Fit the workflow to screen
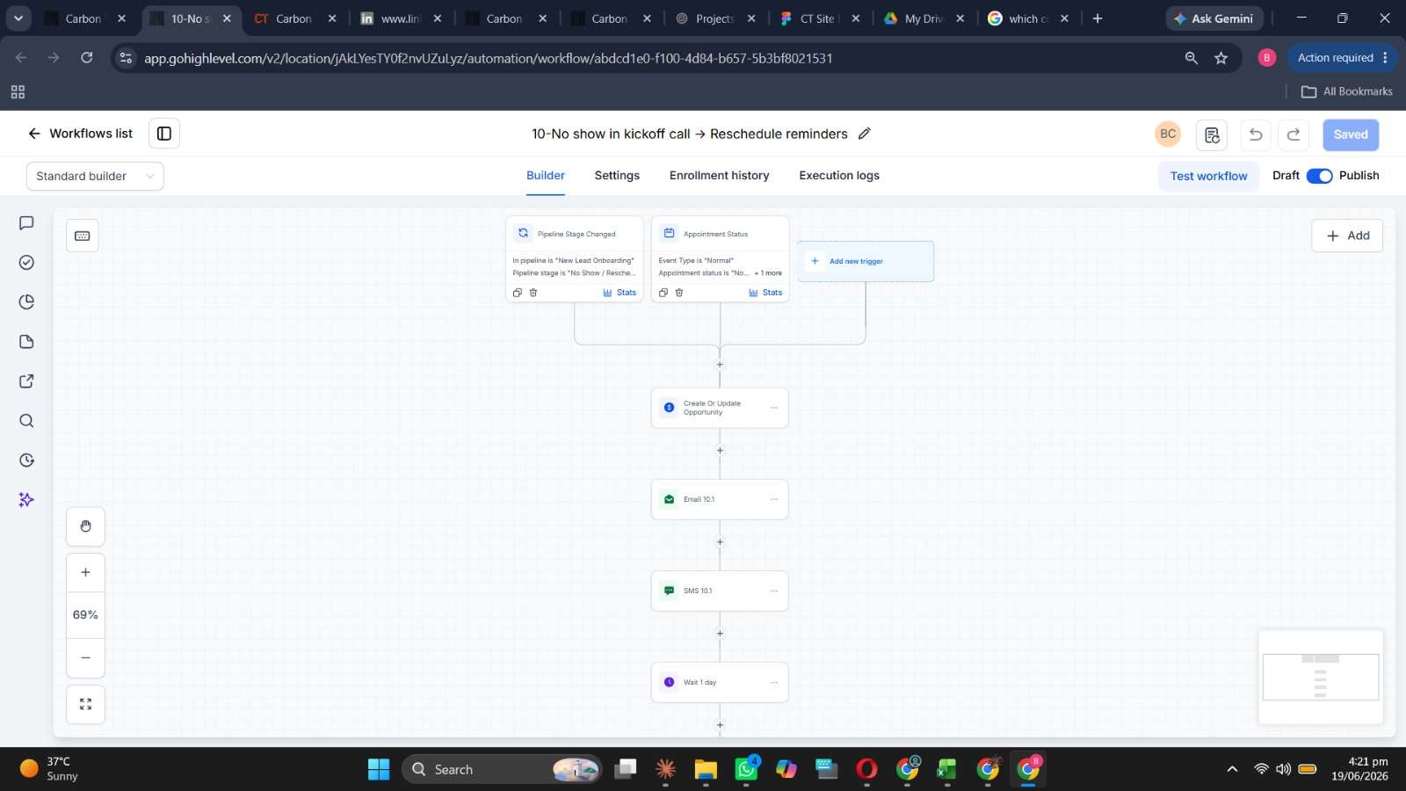The width and height of the screenshot is (1406, 791). tap(85, 704)
